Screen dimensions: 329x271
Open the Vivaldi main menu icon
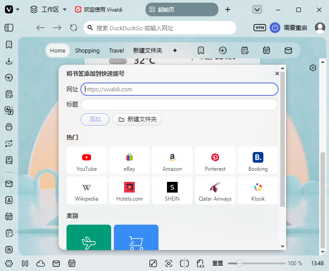coord(9,9)
